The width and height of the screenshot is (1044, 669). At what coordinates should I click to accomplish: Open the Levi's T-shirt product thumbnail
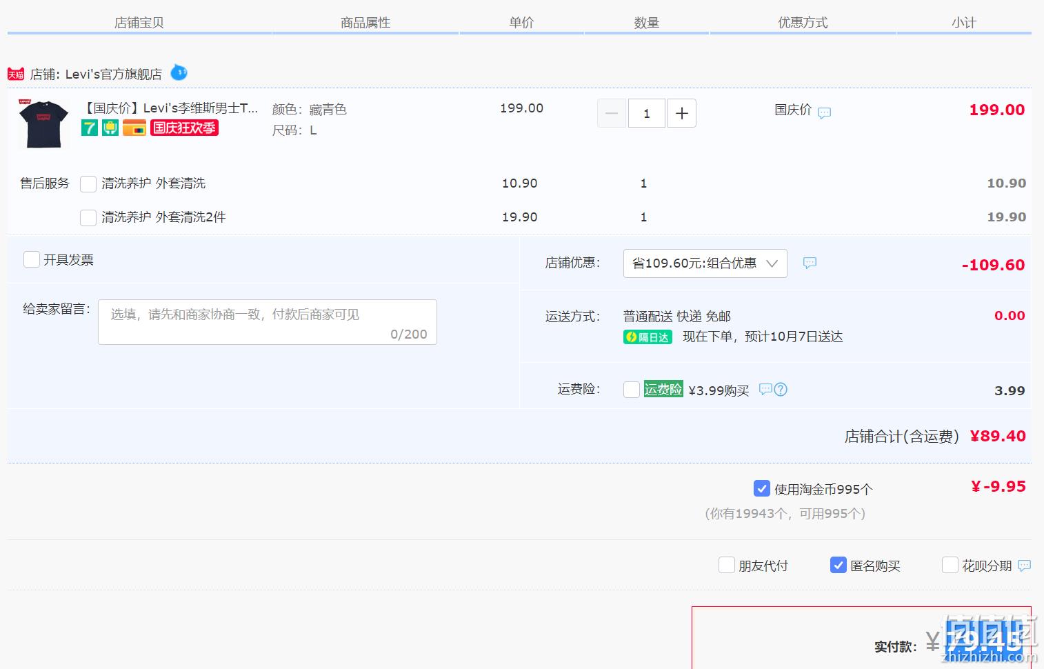43,123
